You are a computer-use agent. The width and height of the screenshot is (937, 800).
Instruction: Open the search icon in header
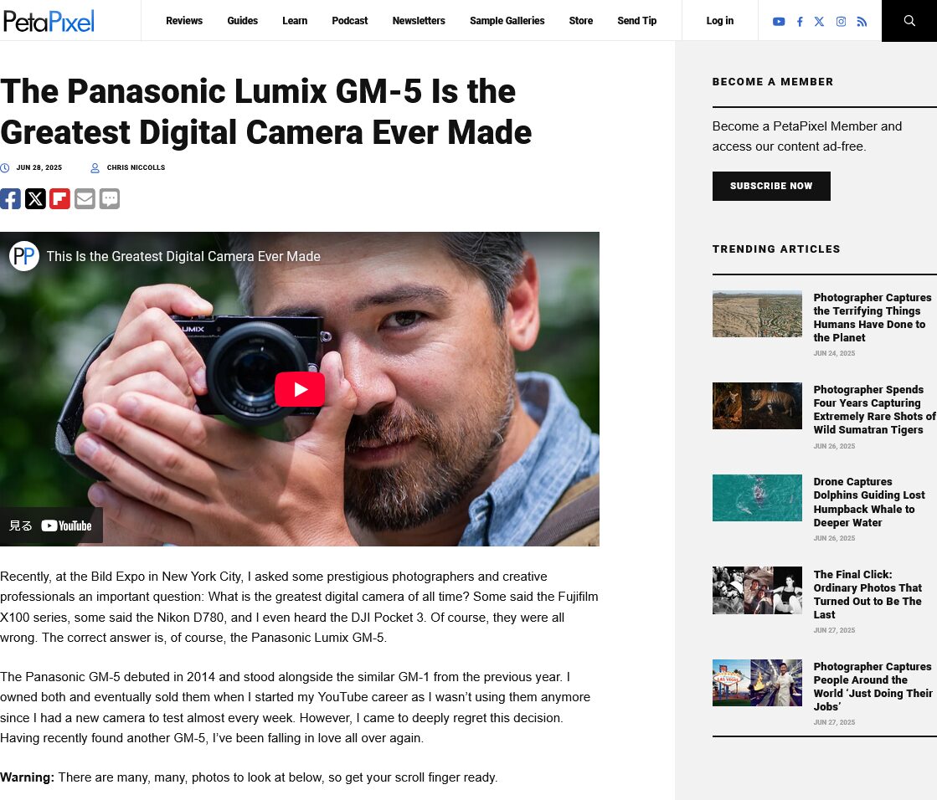tap(909, 21)
